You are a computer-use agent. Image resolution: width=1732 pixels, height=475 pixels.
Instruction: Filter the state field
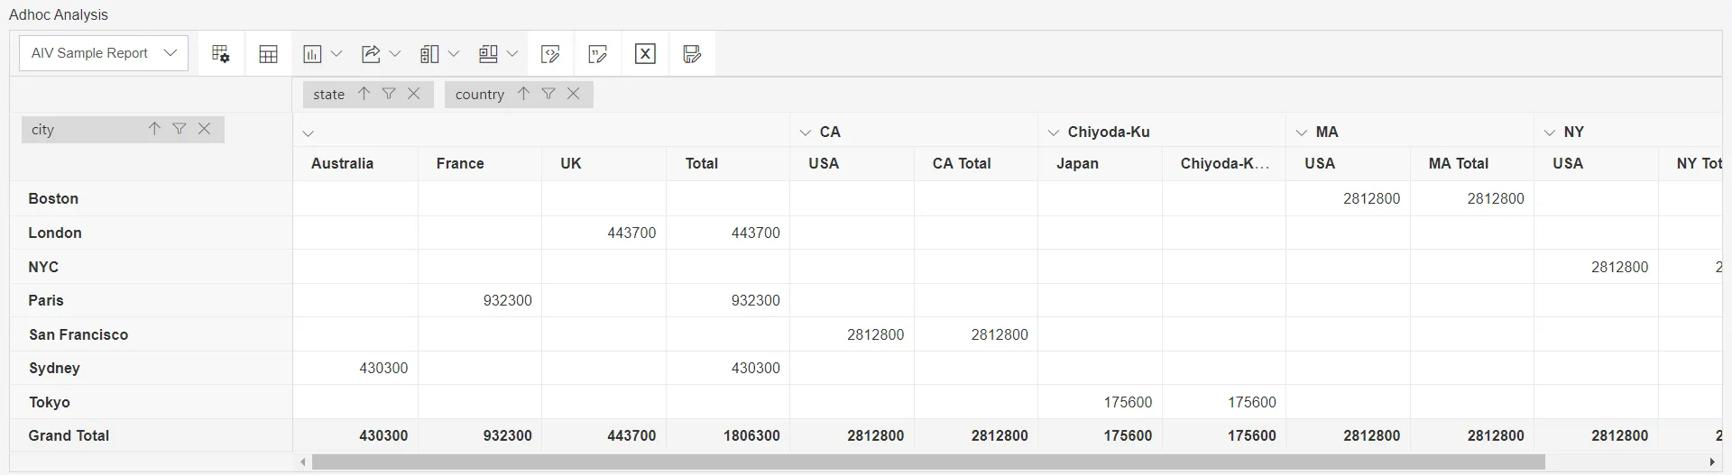[389, 94]
